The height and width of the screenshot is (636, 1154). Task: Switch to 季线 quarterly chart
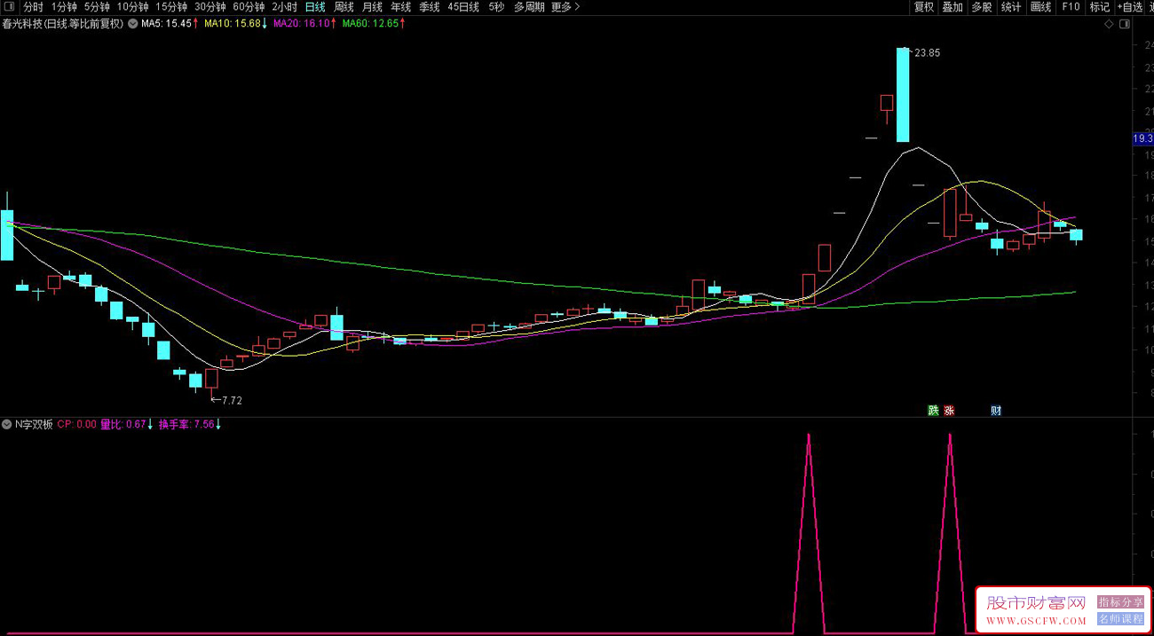click(x=430, y=7)
